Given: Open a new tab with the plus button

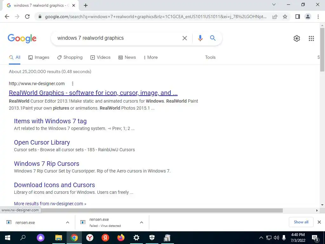Looking at the screenshot, I should tap(86, 6).
